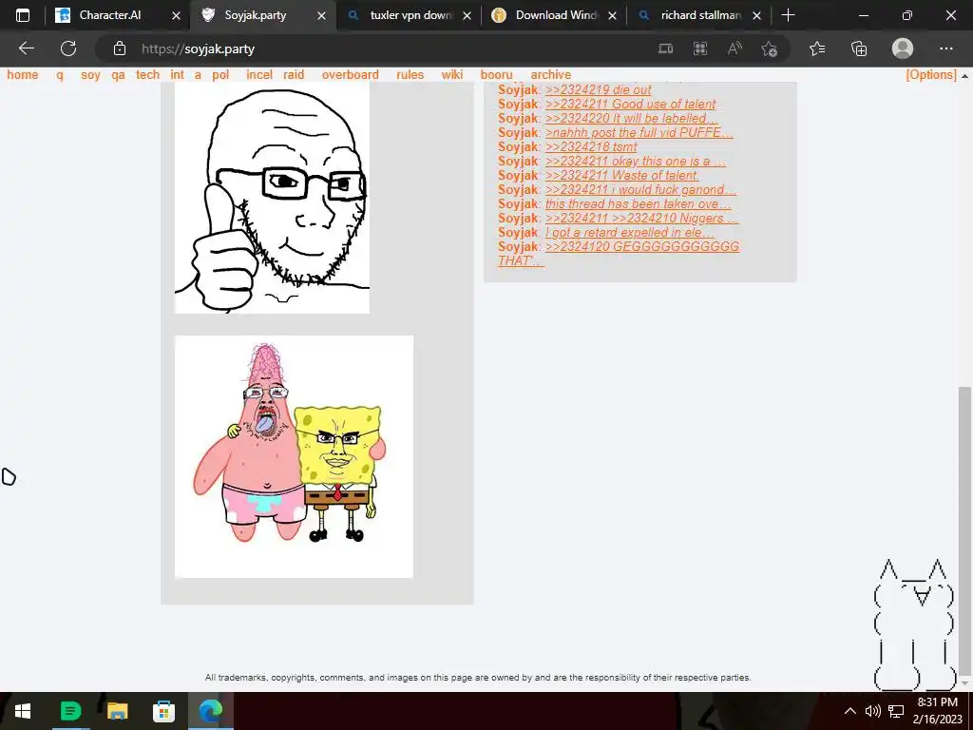Click the QR / apps grid icon in address bar

tap(700, 48)
